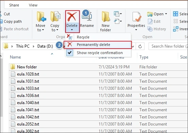Select the file eula.1031.txt
Viewport: 188px width, 133px height.
point(98,81)
